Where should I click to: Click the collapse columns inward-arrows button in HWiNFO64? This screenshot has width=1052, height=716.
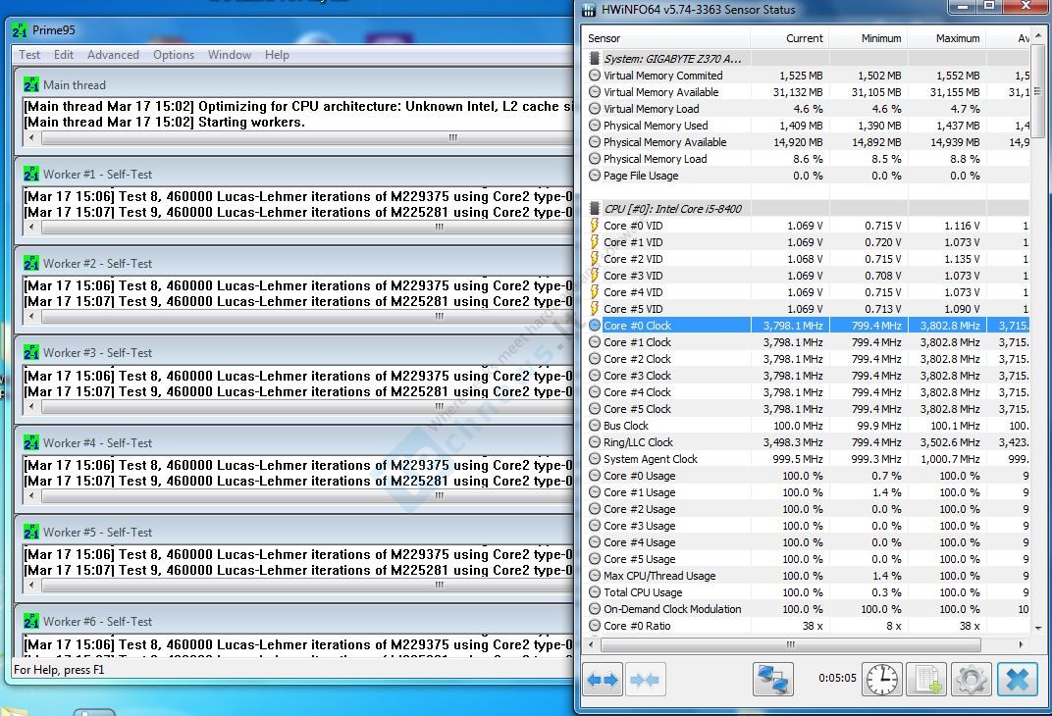(645, 680)
